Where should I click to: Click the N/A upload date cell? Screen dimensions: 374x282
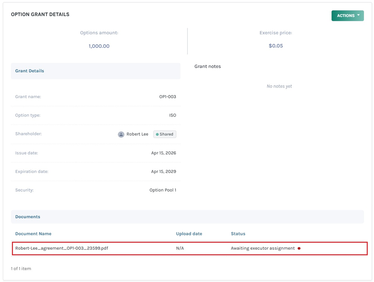pos(180,248)
